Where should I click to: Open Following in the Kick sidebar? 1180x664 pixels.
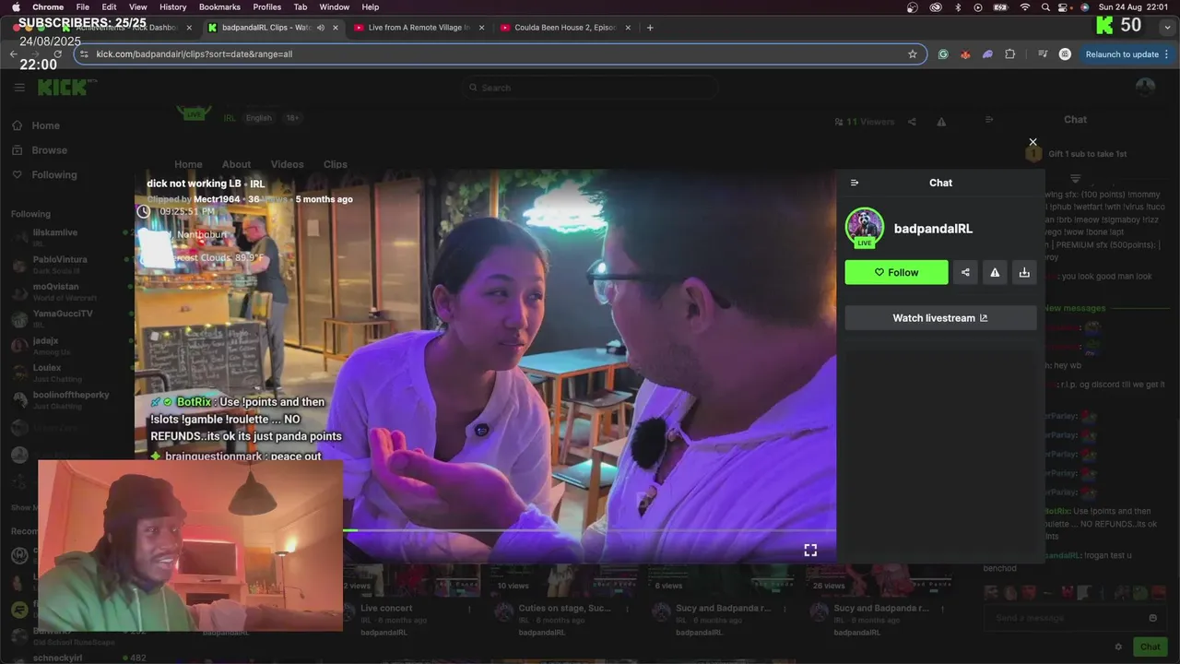click(x=45, y=175)
